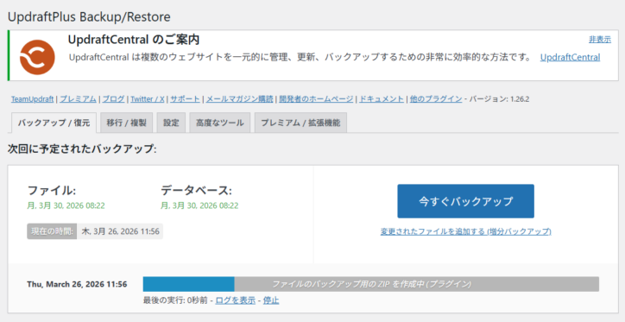Open the ブログ link
This screenshot has height=322, width=625.
tap(113, 99)
